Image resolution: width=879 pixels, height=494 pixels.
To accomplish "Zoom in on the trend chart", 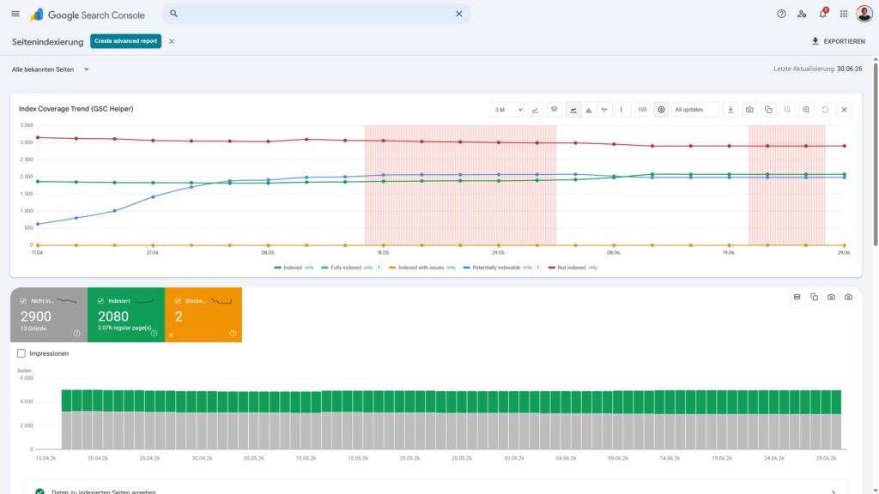I will pyautogui.click(x=806, y=110).
